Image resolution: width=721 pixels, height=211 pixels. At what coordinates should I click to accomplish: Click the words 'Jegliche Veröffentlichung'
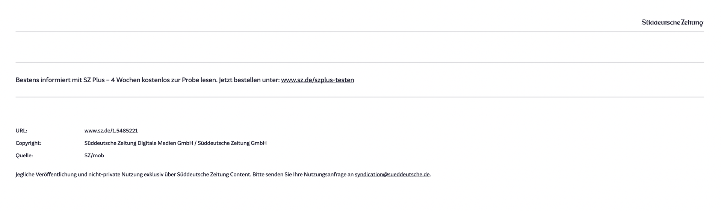click(x=46, y=175)
